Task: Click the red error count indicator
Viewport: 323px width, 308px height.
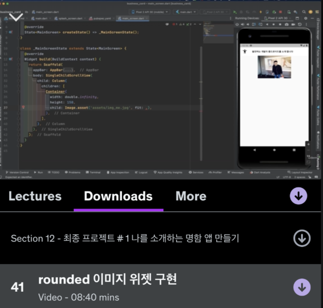Action: pyautogui.click(x=175, y=24)
